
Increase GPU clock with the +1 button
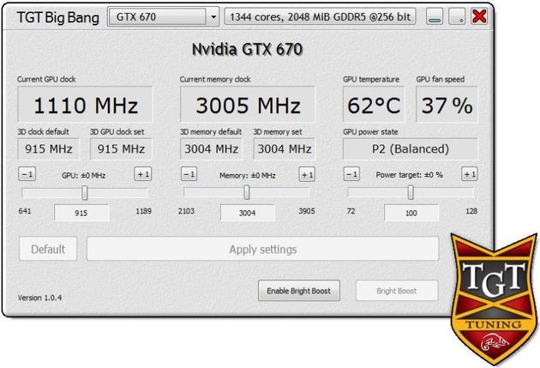coord(143,174)
